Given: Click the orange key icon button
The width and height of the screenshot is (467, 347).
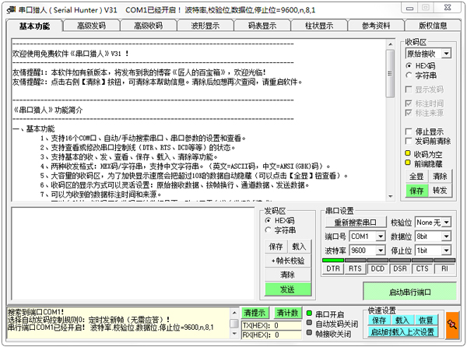Looking at the screenshot, I should (x=453, y=323).
